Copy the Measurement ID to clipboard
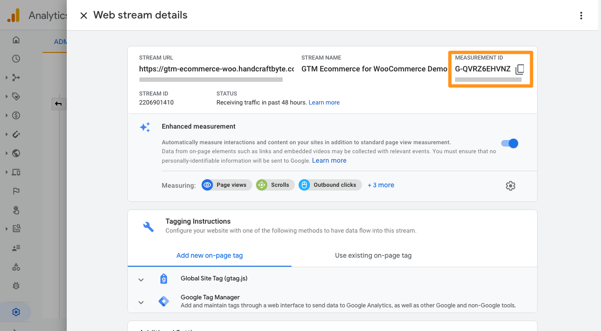 (520, 70)
